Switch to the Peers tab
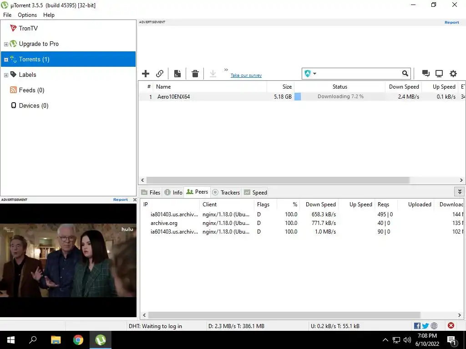 coord(197,192)
